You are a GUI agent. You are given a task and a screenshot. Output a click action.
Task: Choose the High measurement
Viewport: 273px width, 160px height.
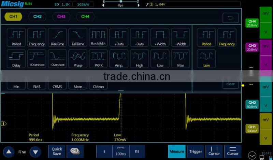click(140, 59)
